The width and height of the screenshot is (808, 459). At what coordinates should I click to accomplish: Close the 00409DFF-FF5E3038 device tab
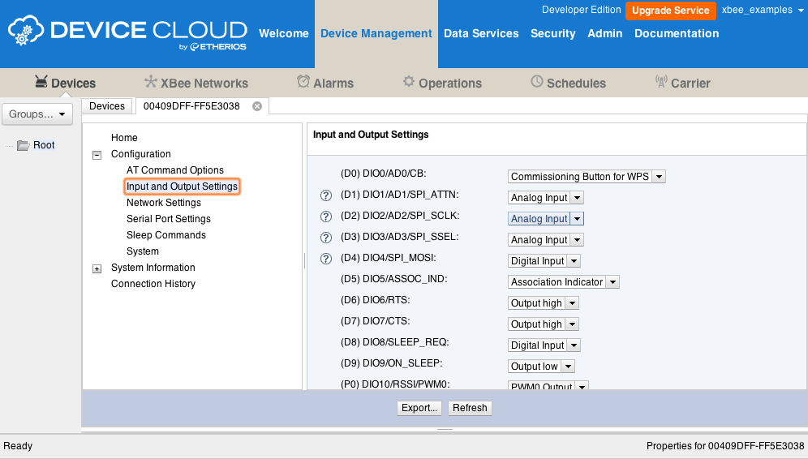(x=256, y=106)
